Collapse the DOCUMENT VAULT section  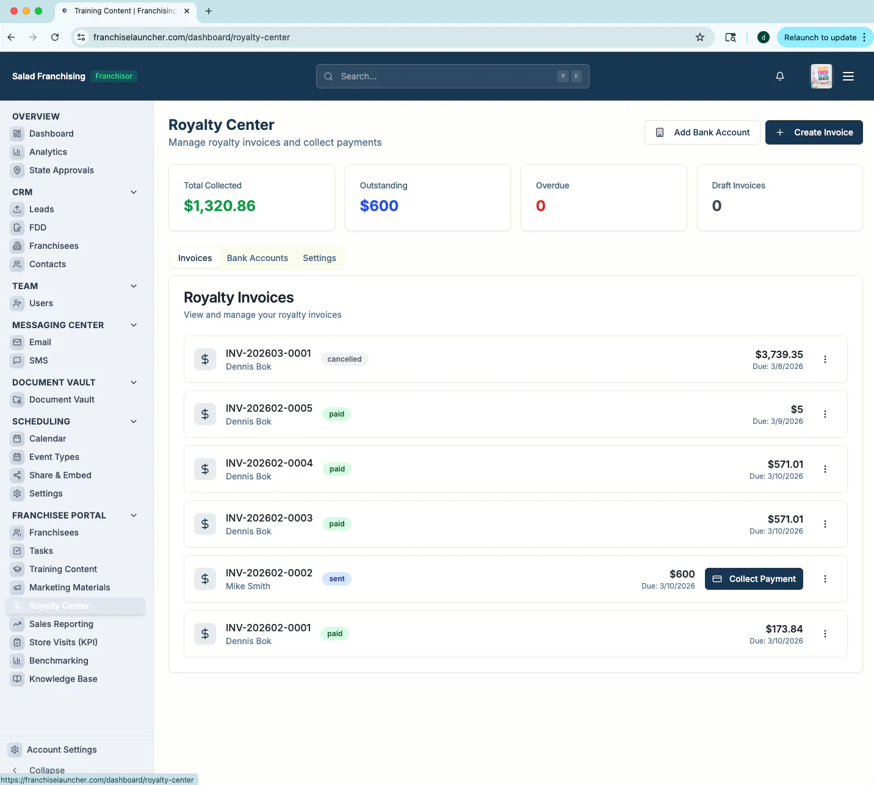[x=134, y=382]
